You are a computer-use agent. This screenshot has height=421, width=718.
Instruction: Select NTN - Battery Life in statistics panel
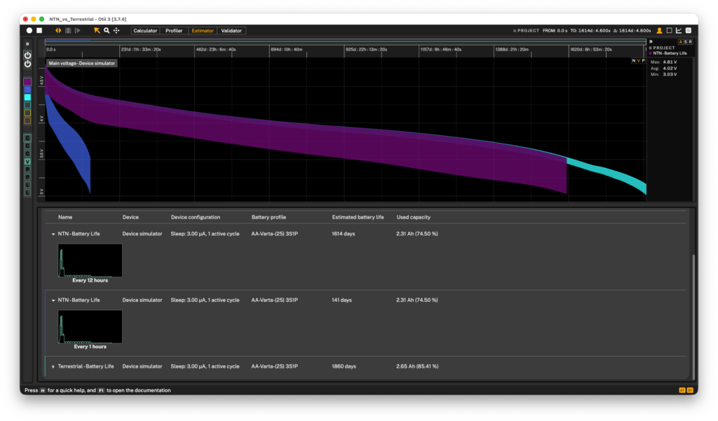pos(670,53)
